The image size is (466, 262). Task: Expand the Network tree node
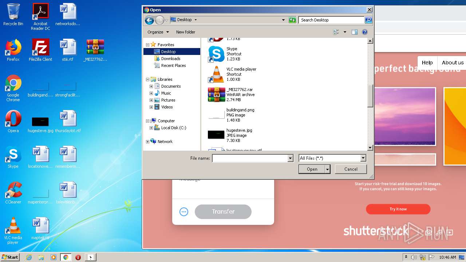(148, 142)
